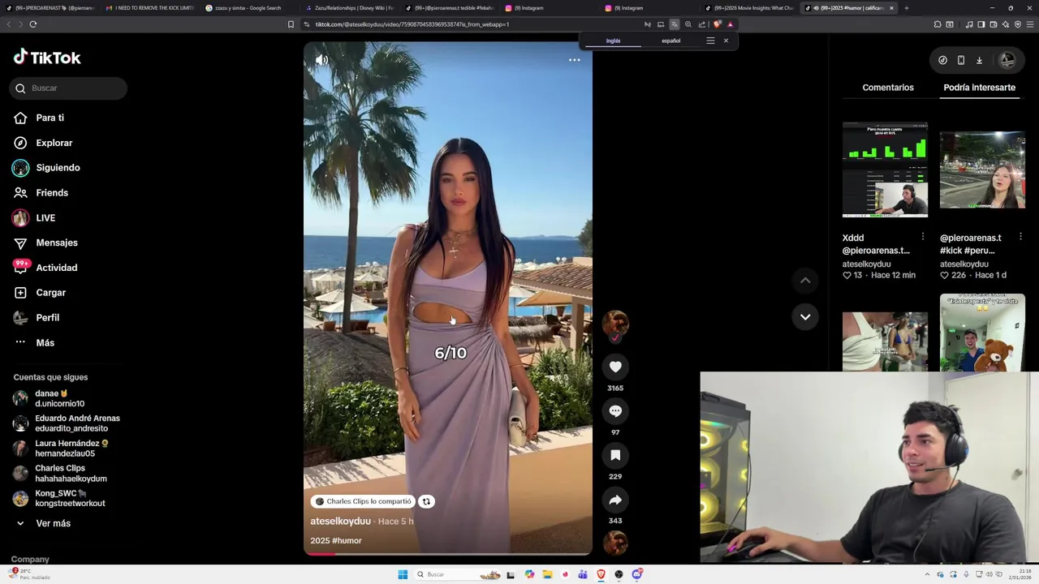The width and height of the screenshot is (1039, 584).
Task: Click Charles Clips lo compartió label
Action: [x=363, y=501]
